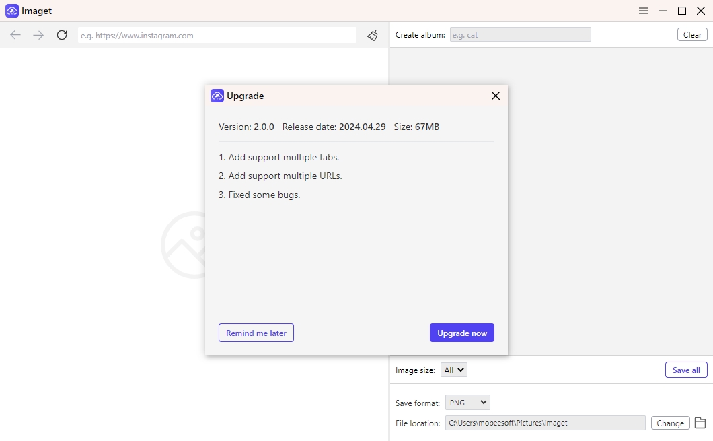Focus the URL address input field
Screen dimensions: 713x441
tap(217, 35)
